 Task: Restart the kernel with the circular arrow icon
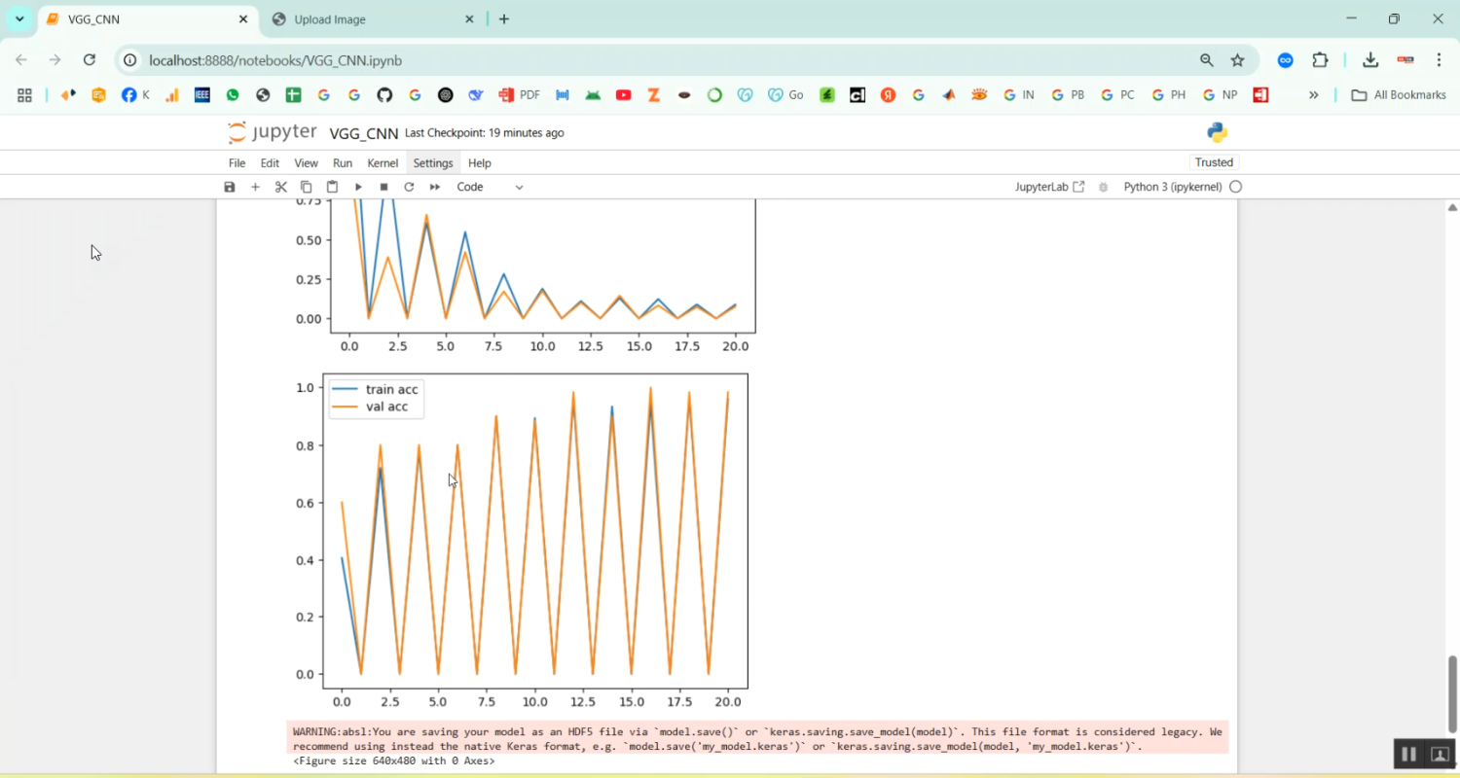click(409, 187)
